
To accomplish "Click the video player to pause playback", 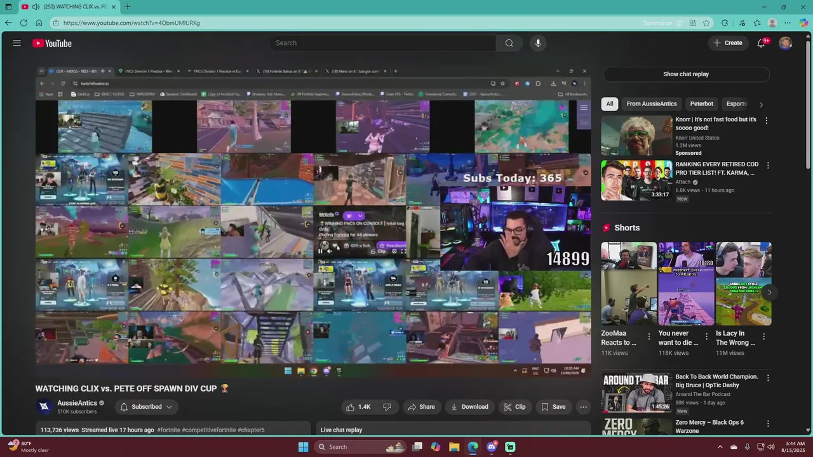I will pyautogui.click(x=313, y=220).
